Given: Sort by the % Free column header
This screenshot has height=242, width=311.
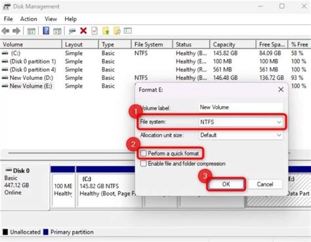Looking at the screenshot, I should [x=299, y=45].
